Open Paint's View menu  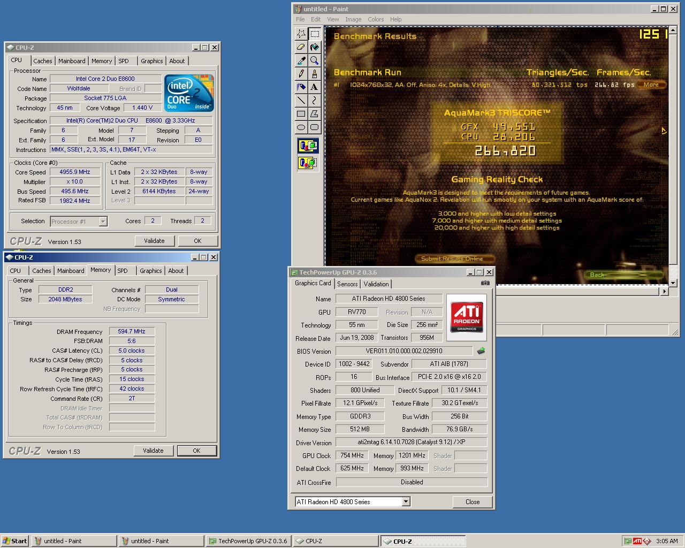coord(333,19)
